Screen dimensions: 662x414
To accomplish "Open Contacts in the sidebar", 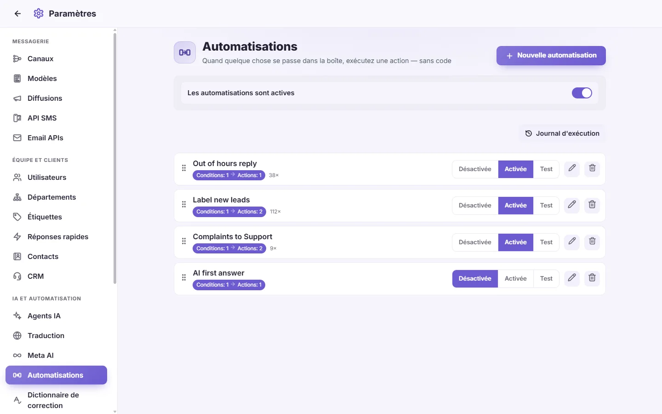I will click(x=56, y=257).
